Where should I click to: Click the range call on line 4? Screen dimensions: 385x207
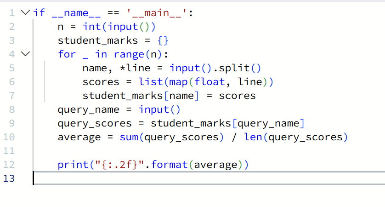[129, 54]
